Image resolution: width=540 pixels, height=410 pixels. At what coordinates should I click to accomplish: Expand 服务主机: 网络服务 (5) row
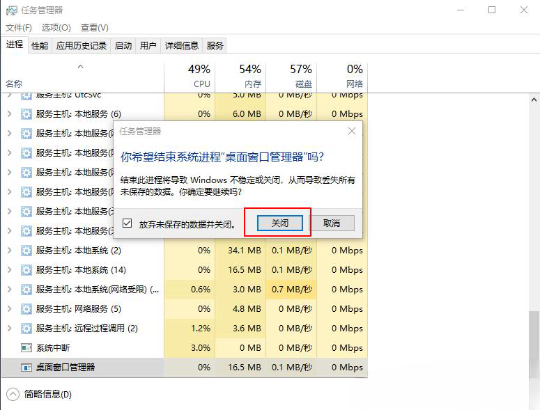pyautogui.click(x=10, y=309)
